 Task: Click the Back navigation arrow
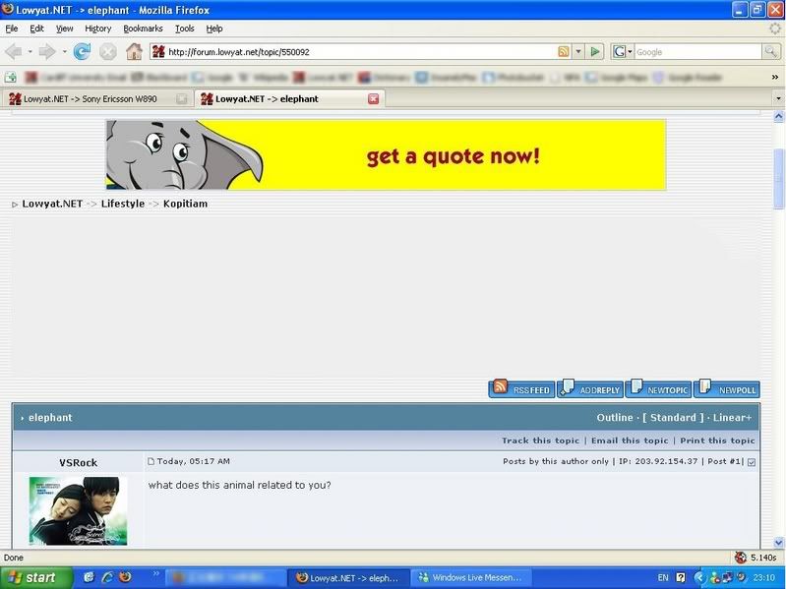(x=16, y=51)
